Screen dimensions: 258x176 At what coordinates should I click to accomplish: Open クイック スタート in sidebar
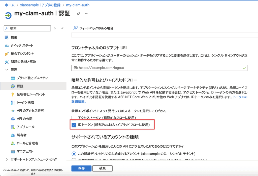22,45
